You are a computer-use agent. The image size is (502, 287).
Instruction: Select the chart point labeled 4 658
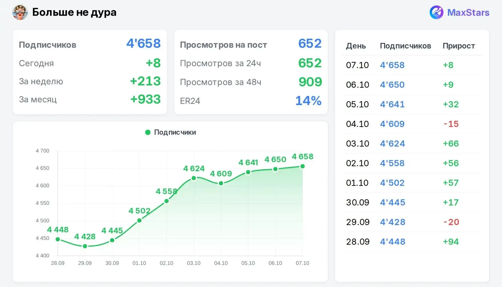click(303, 166)
